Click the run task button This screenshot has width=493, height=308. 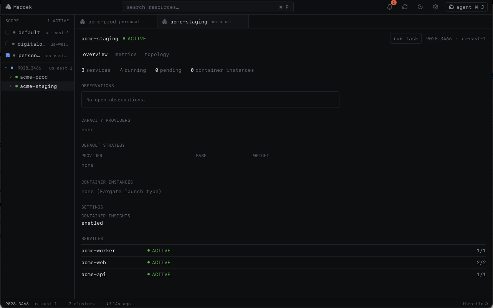pos(406,39)
